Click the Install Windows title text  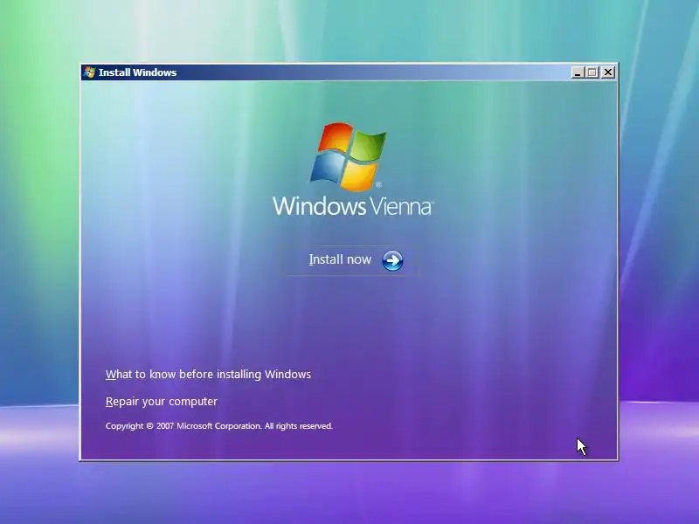(x=138, y=72)
